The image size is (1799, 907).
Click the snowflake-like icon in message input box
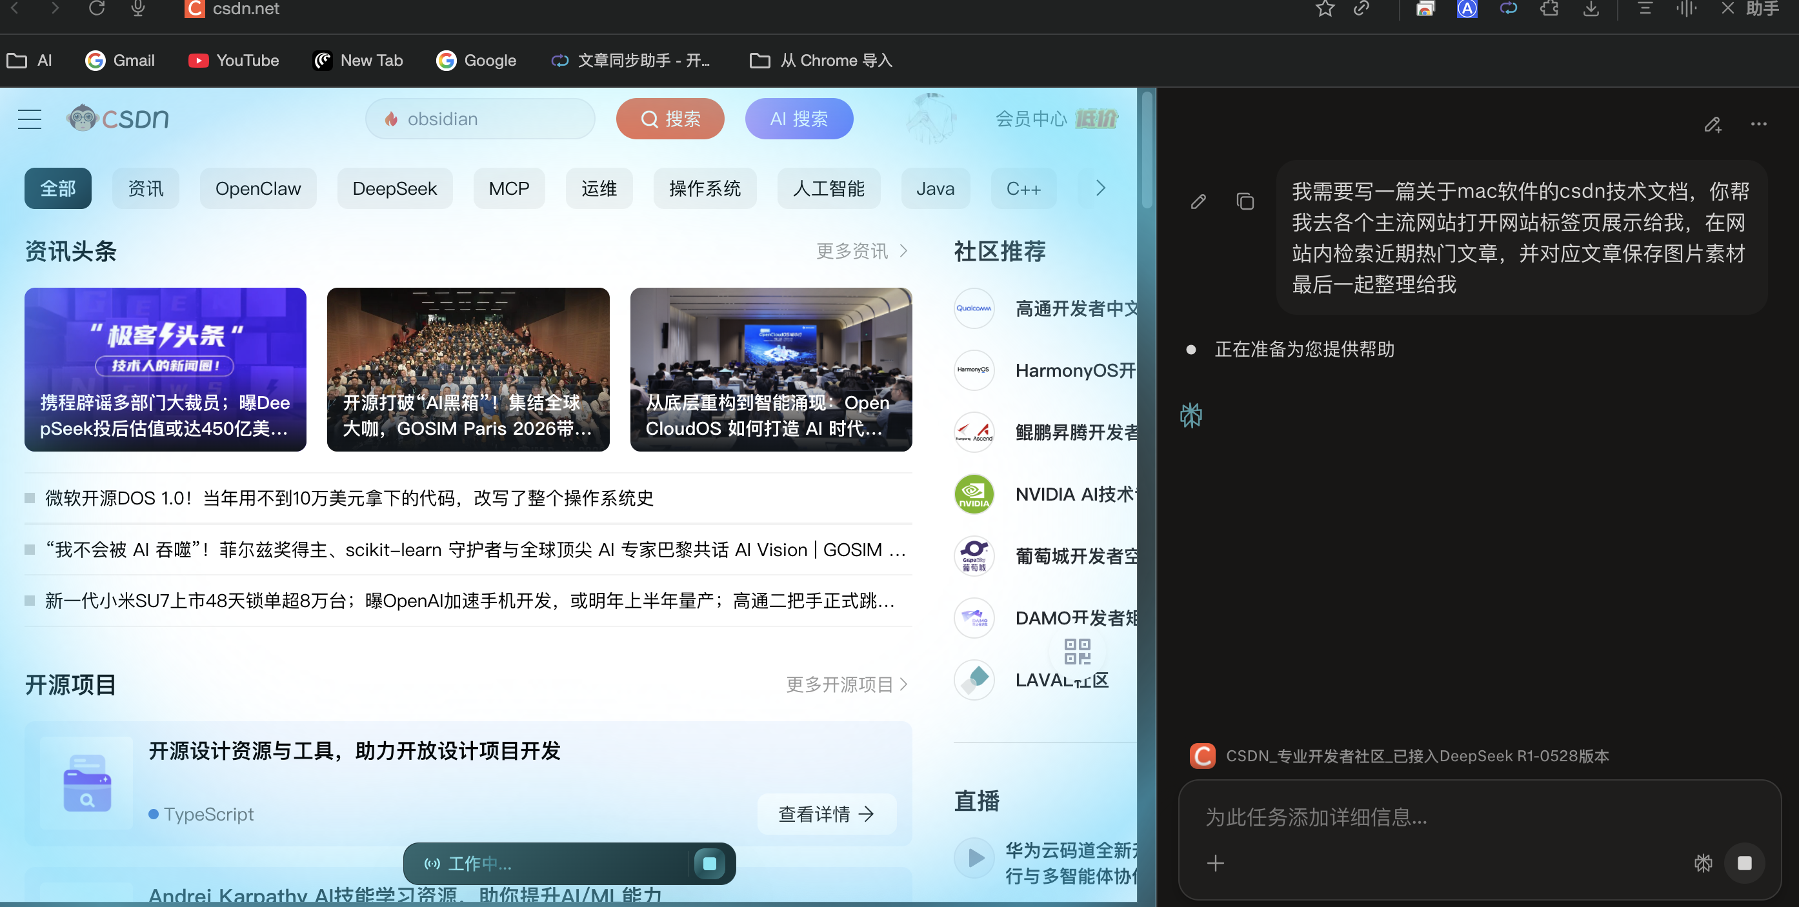[1703, 863]
